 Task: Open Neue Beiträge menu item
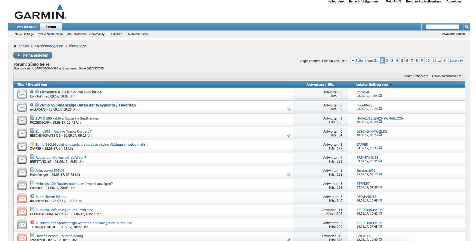pos(24,34)
